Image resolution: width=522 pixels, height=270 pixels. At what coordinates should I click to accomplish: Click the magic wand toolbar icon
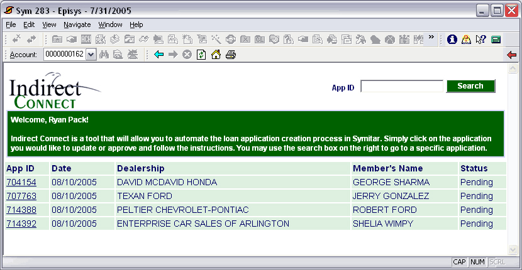[216, 40]
